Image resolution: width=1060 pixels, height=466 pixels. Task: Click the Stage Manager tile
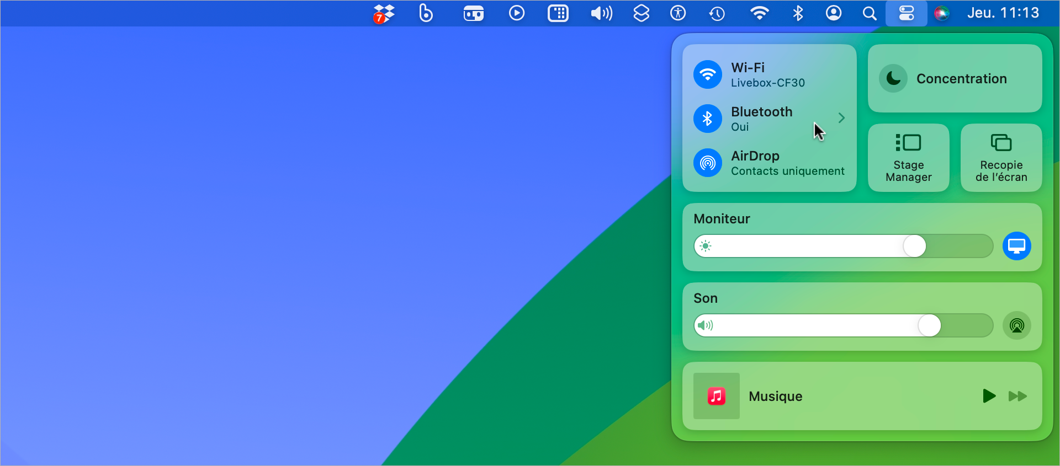coord(909,158)
